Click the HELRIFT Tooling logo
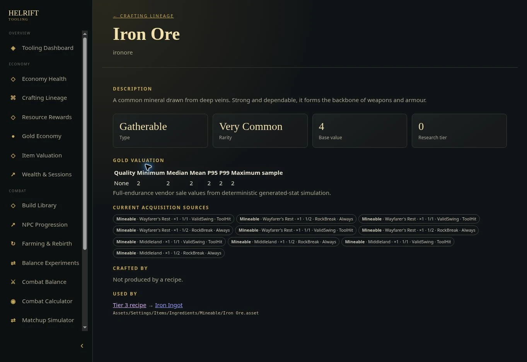This screenshot has width=527, height=362. click(24, 15)
